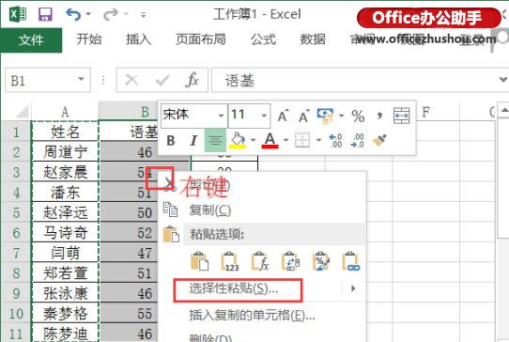This screenshot has height=342, width=509.
Task: Apply the yellow fill color
Action: (238, 140)
